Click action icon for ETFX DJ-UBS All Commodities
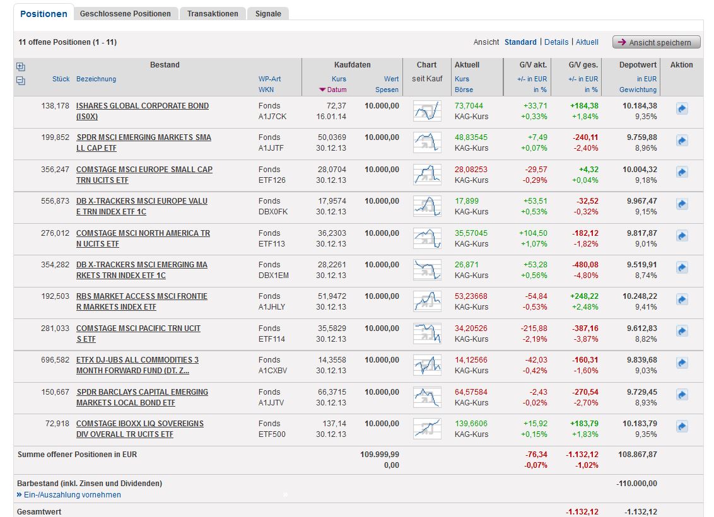This screenshot has height=517, width=714. [682, 363]
